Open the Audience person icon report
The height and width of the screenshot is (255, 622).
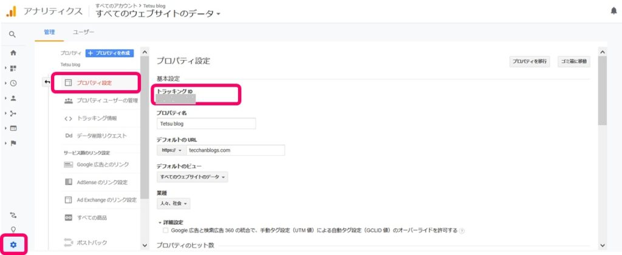[13, 98]
